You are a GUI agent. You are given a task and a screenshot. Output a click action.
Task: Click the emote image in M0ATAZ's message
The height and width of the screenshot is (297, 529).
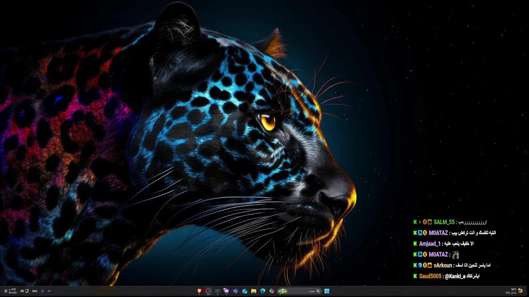click(x=455, y=255)
